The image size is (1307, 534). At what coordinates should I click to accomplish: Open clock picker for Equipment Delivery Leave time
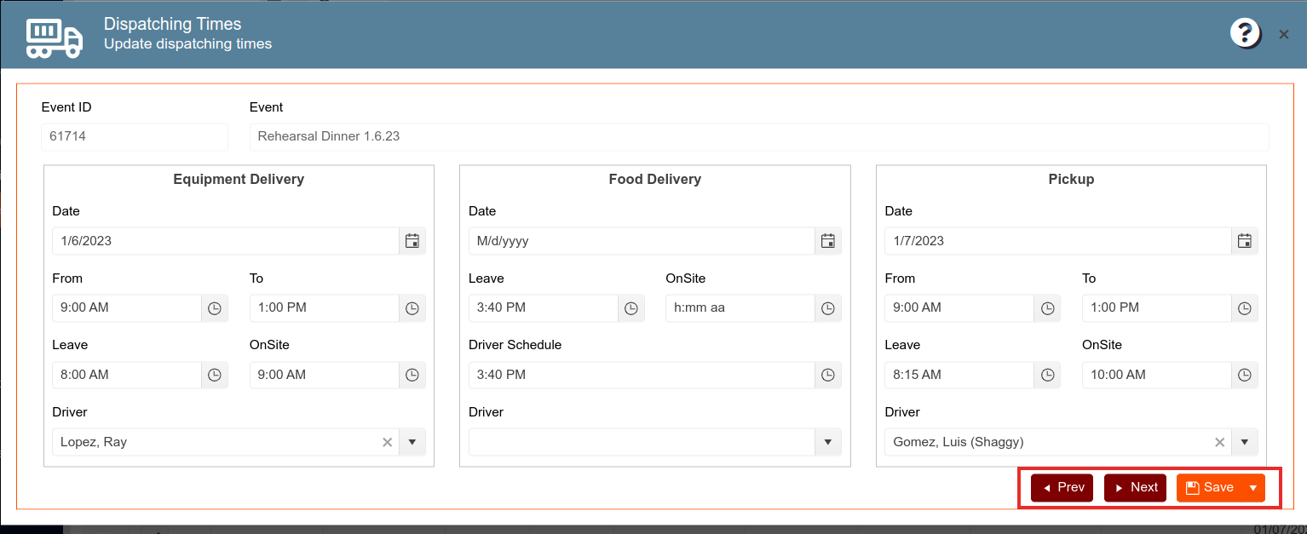point(215,375)
